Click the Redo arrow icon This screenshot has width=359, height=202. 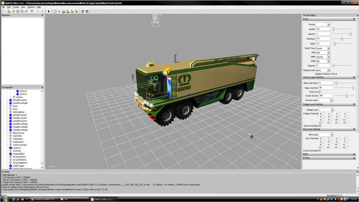(x=42, y=12)
